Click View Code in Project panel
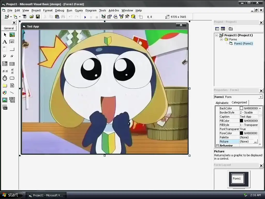This screenshot has width=265, height=199. point(217,29)
